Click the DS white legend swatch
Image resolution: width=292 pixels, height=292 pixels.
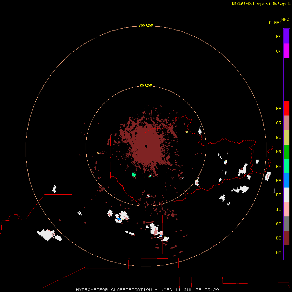[286, 195]
